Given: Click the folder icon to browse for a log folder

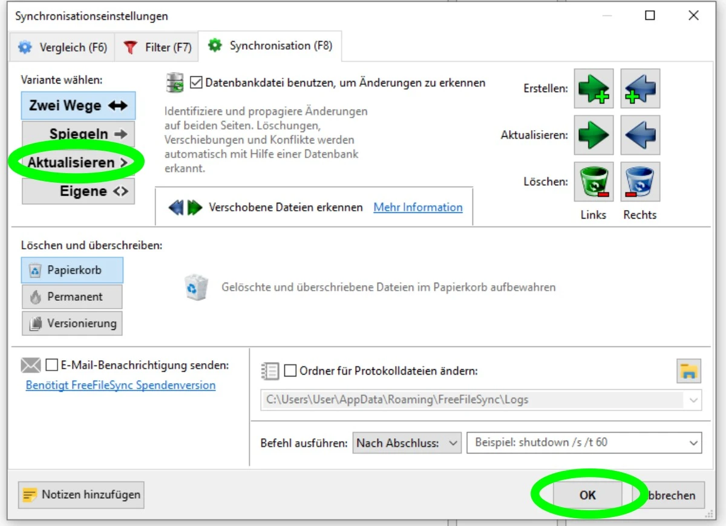Looking at the screenshot, I should click(688, 371).
